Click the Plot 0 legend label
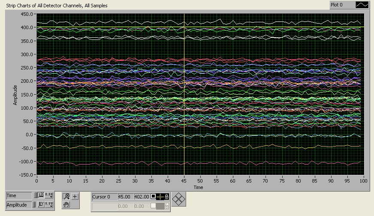This screenshot has width=374, height=216. [342, 5]
